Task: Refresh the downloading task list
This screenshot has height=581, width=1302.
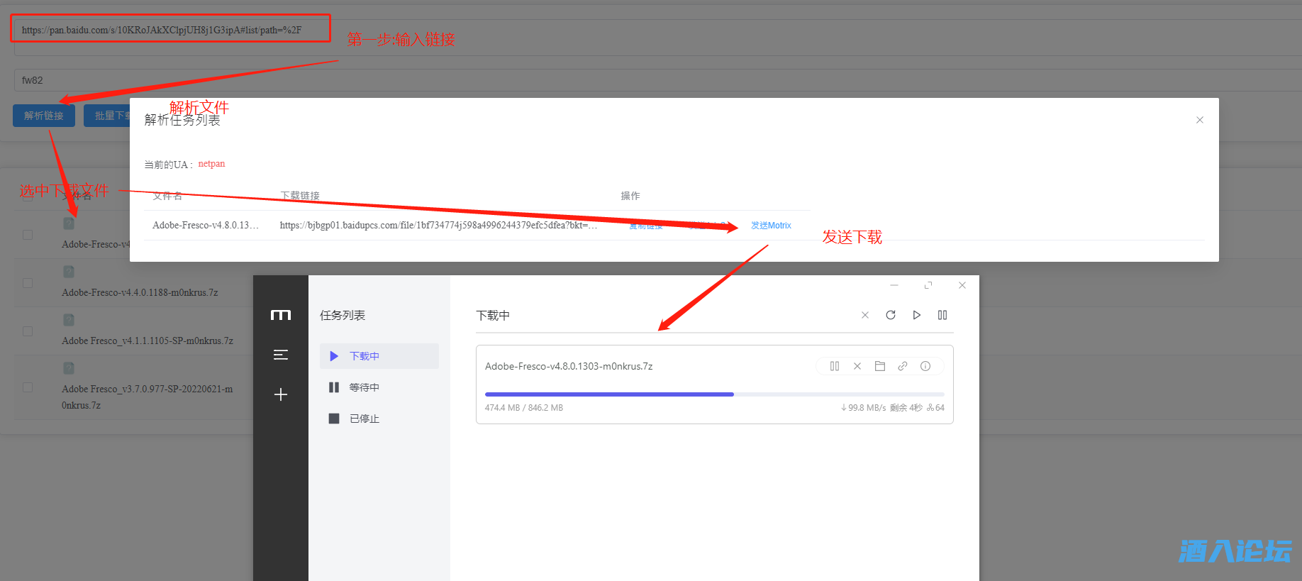Action: (x=891, y=315)
